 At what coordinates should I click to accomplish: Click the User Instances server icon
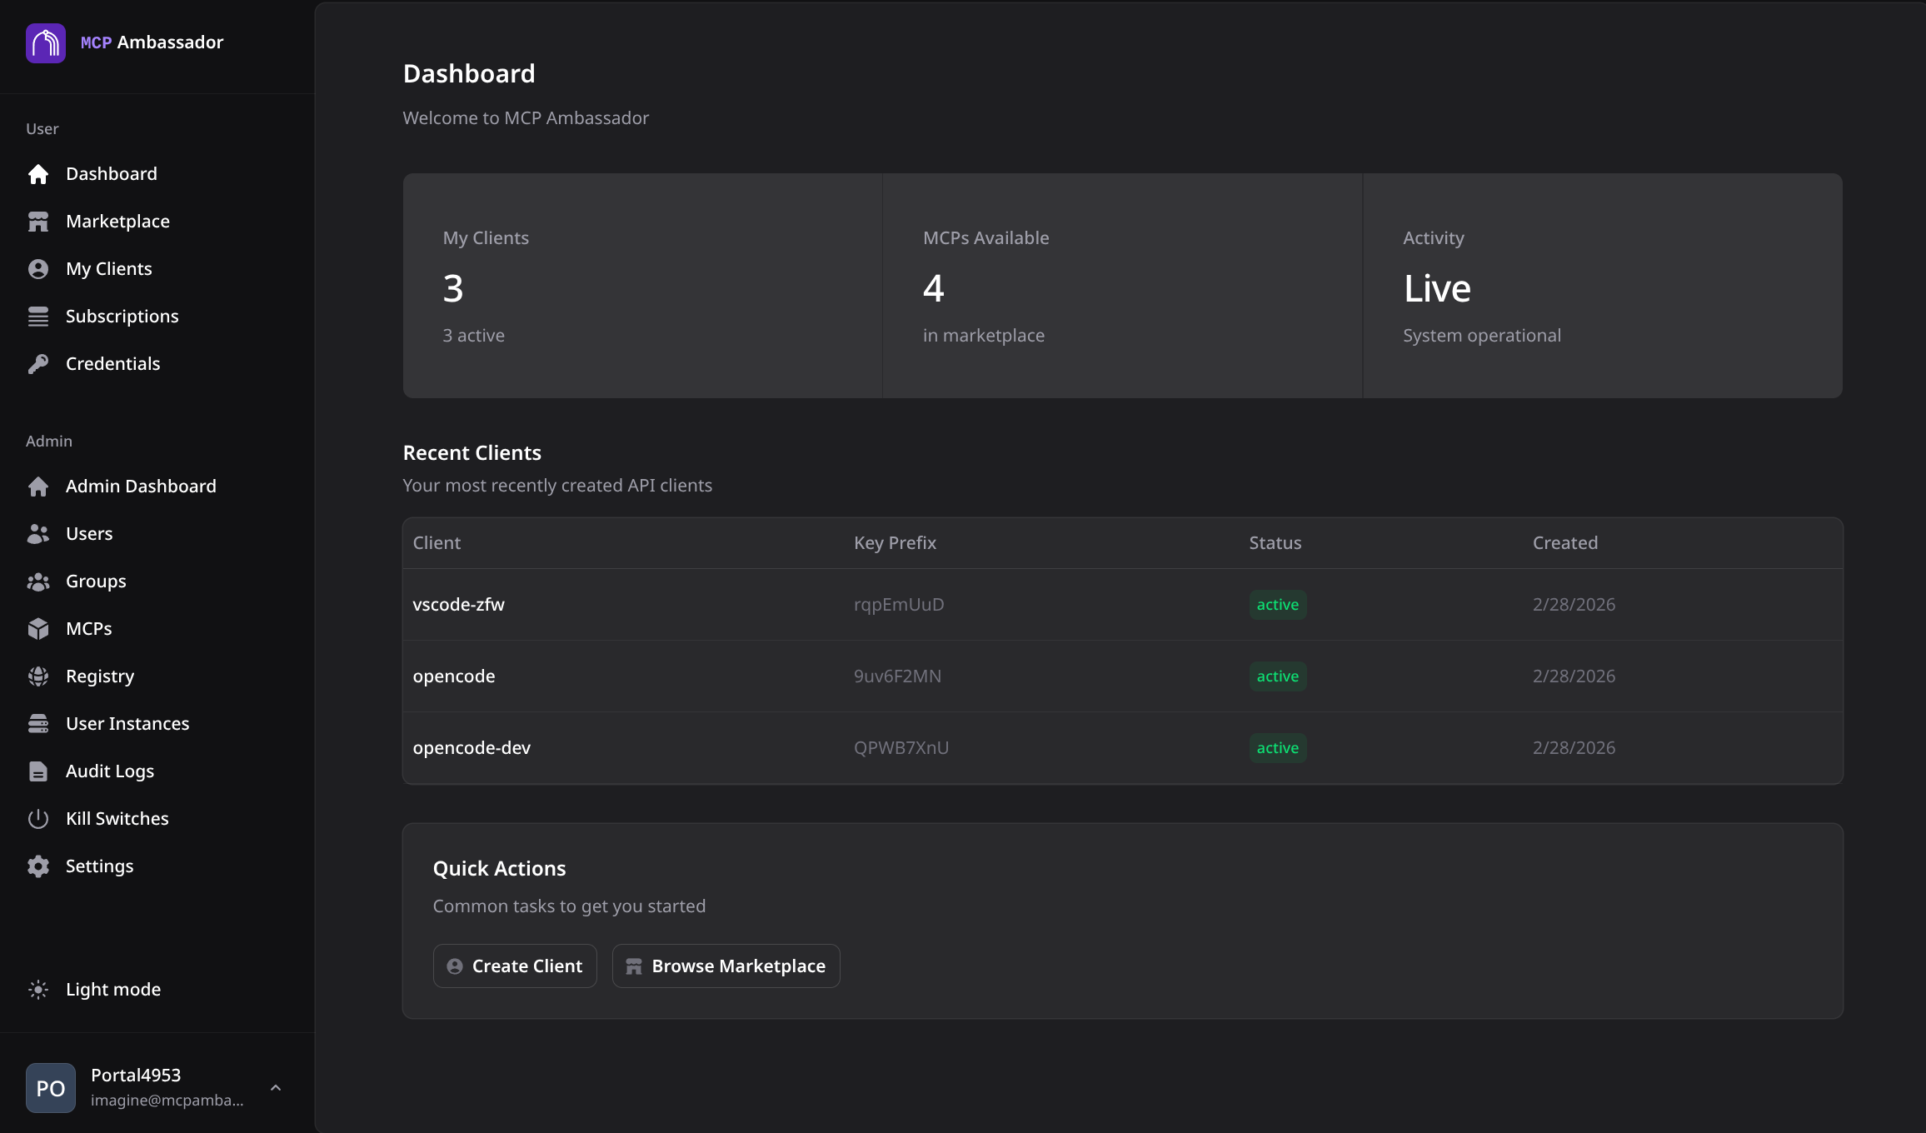(38, 724)
